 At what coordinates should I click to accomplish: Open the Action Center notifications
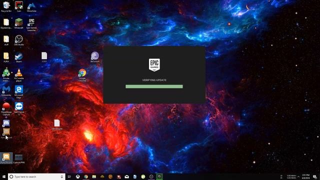[x=315, y=176]
